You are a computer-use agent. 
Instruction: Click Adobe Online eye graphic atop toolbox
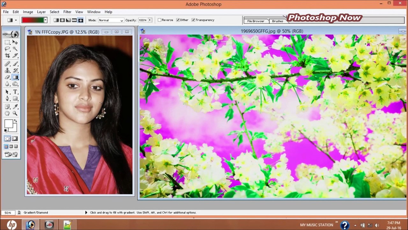(x=11, y=34)
